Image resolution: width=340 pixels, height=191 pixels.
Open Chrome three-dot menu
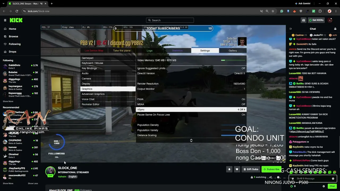[x=336, y=11]
